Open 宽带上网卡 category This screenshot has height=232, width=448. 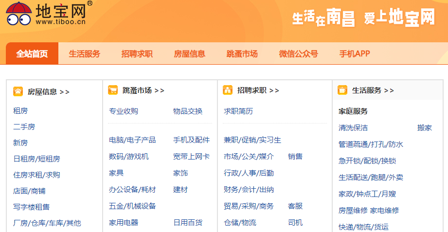click(192, 157)
